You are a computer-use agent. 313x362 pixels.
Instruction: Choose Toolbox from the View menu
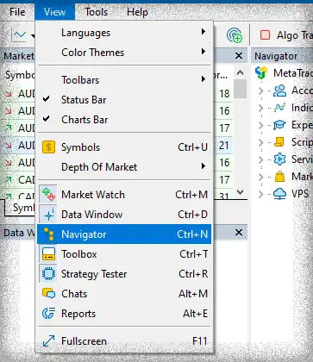[x=124, y=254]
